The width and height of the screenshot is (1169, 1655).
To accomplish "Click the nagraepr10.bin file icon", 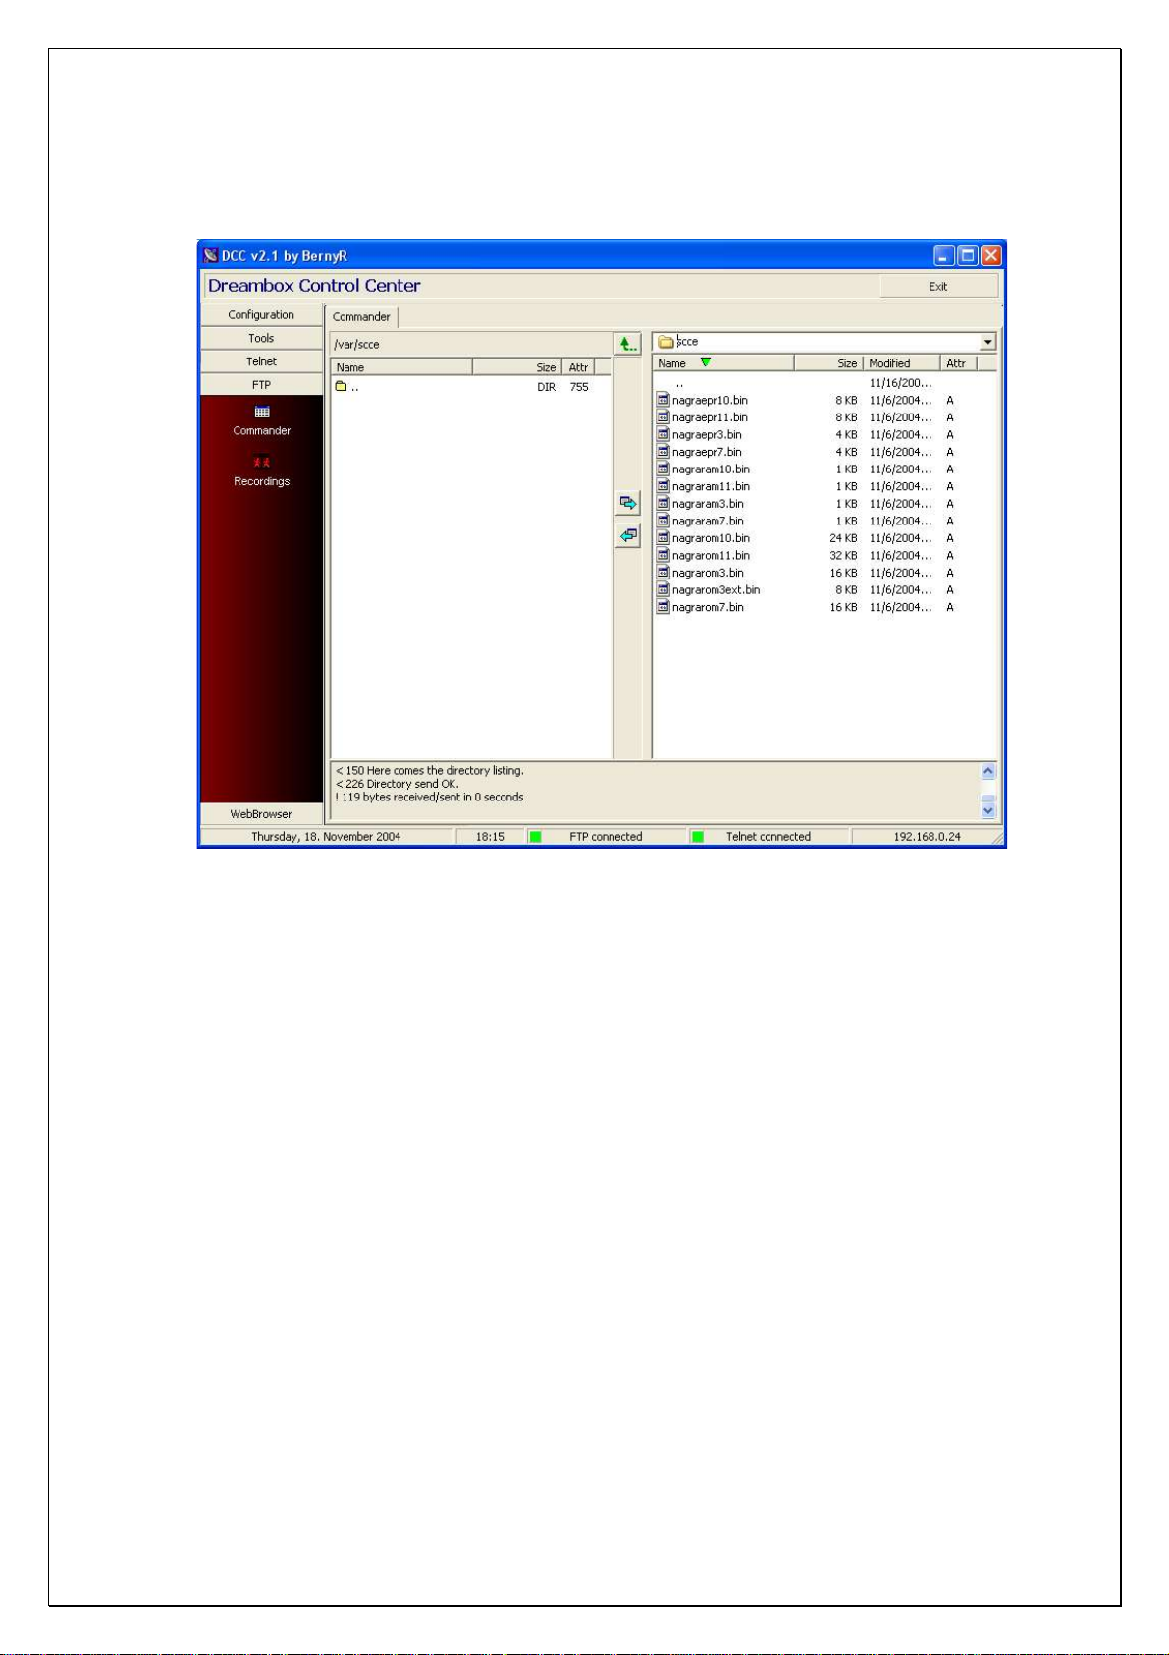I will click(664, 400).
